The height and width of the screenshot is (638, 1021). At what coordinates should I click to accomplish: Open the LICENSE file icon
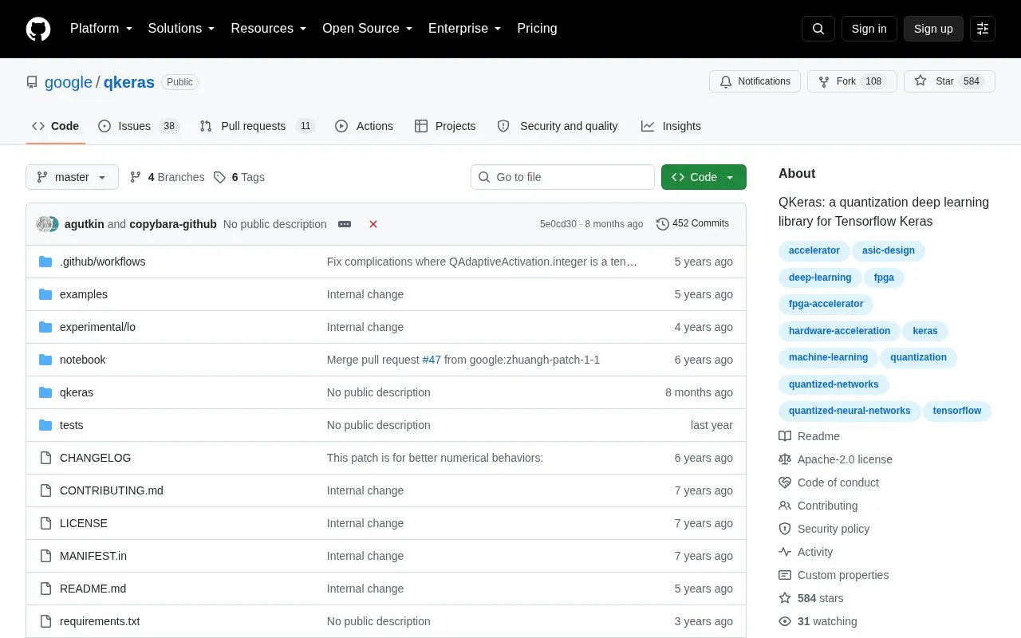(x=45, y=523)
